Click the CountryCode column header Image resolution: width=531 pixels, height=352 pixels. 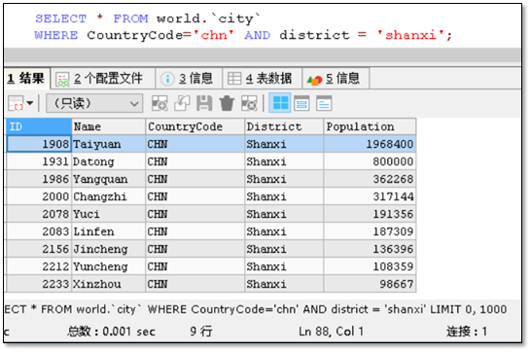(195, 126)
